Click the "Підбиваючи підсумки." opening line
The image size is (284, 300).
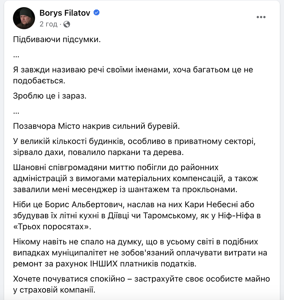coord(56,40)
